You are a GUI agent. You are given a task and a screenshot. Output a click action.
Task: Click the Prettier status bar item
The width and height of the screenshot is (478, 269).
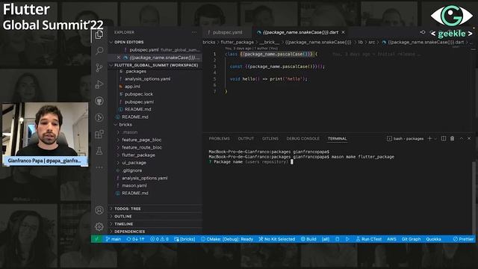click(463, 239)
